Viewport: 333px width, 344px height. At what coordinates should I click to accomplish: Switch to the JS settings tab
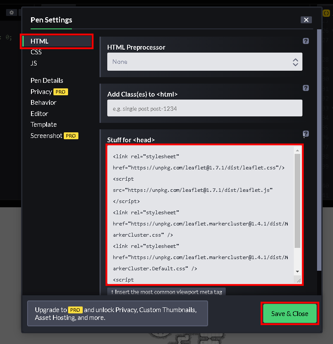(34, 63)
